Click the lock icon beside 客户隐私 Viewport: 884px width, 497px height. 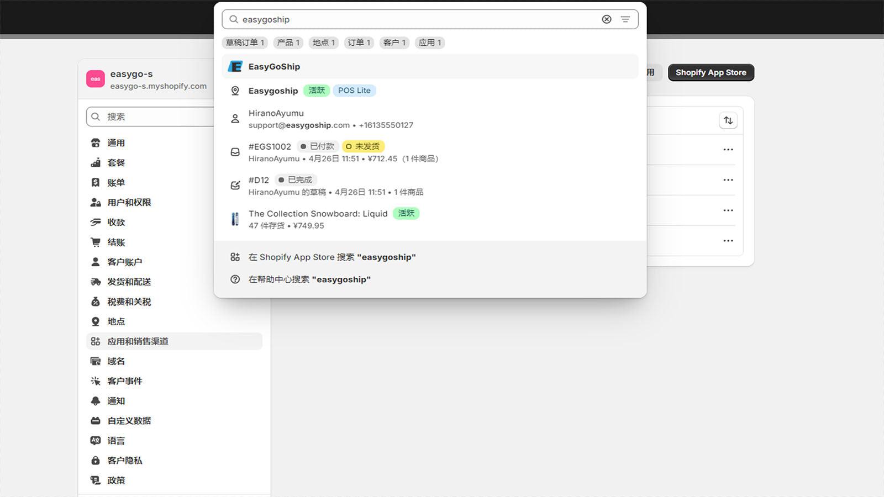click(96, 461)
